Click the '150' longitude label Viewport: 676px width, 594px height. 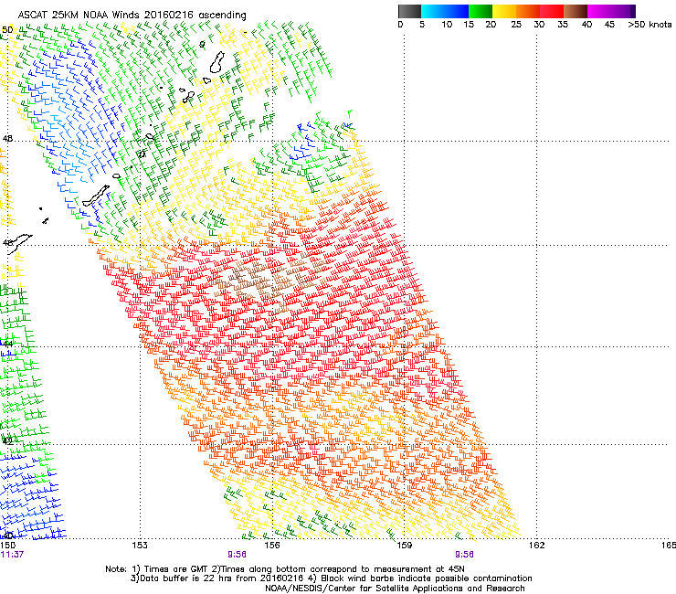7,546
